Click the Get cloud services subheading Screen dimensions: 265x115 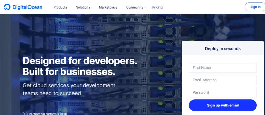[69, 89]
